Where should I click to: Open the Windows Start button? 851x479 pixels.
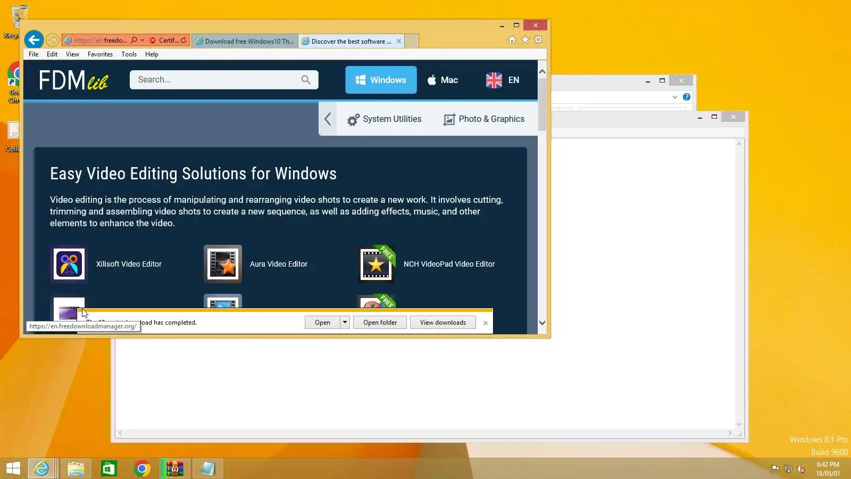[13, 468]
